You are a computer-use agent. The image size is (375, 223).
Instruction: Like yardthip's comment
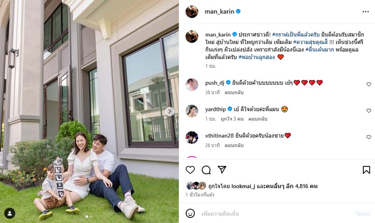point(369,111)
